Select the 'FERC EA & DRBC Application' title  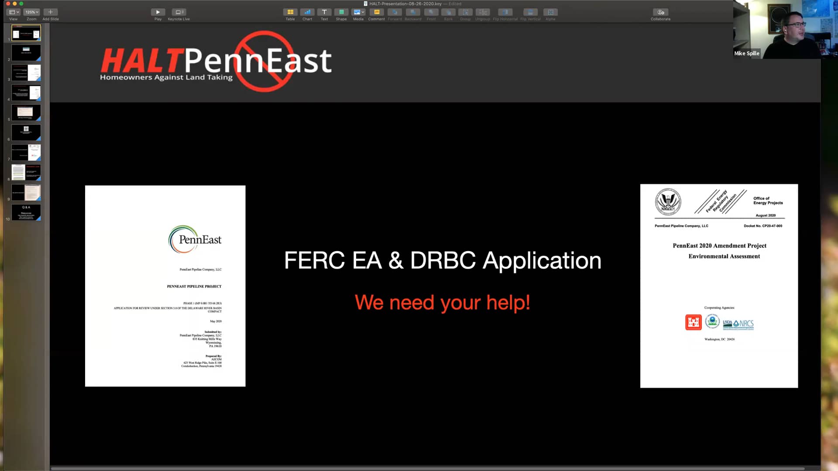click(x=443, y=260)
